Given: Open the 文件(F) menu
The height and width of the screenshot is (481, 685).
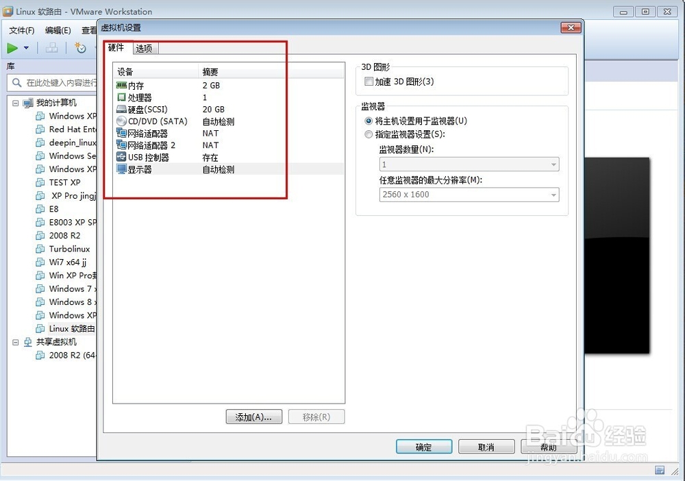Looking at the screenshot, I should click(x=21, y=30).
